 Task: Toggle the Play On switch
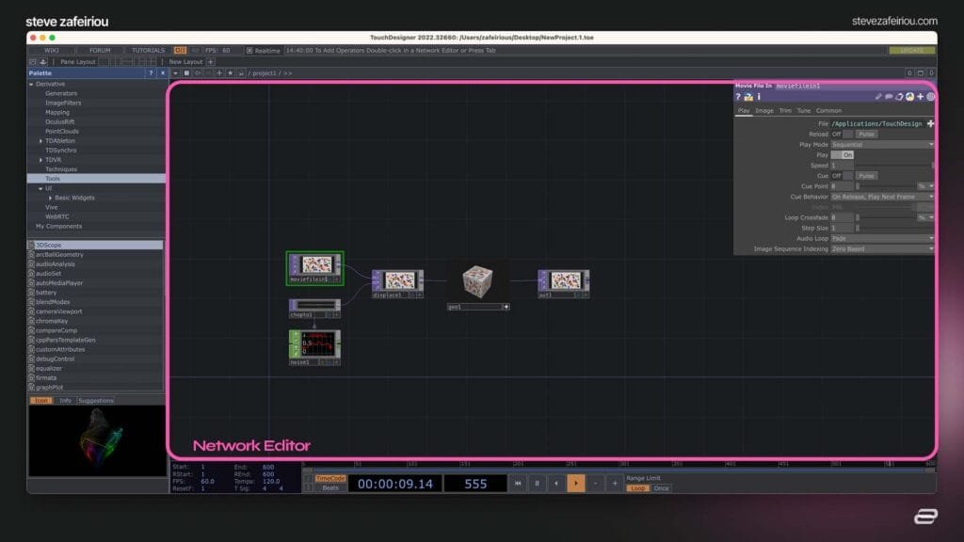(x=842, y=155)
